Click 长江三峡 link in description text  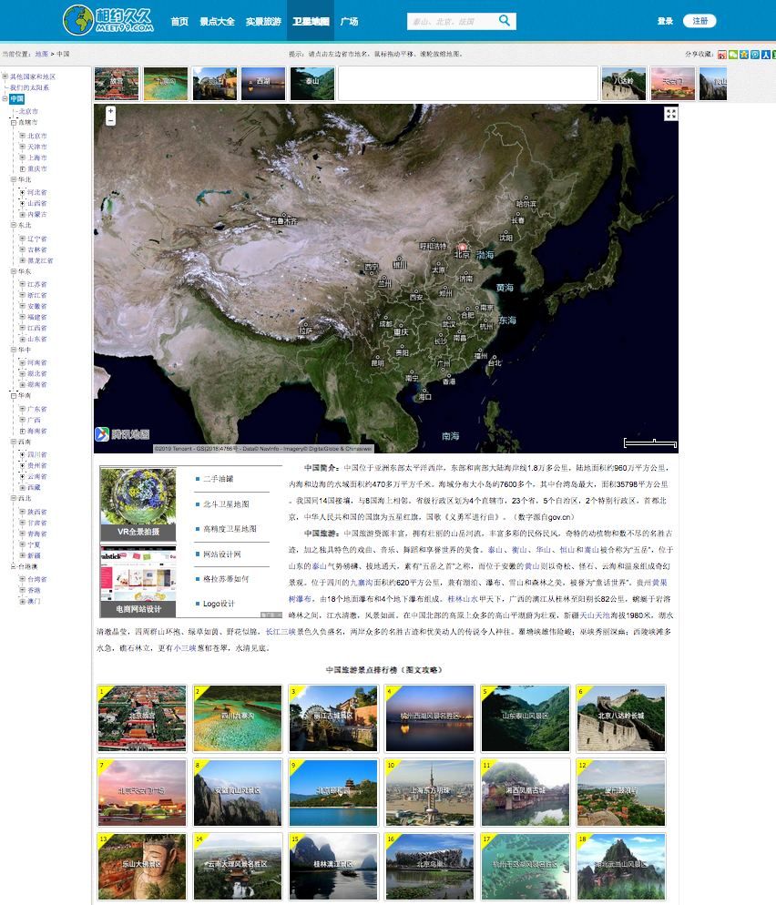(x=281, y=632)
